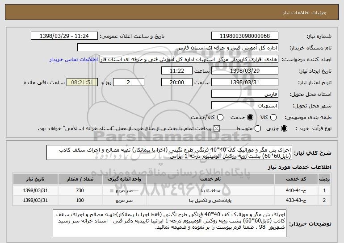Click row 2 need date 1398/03/31
The height and width of the screenshot is (243, 344).
[x=35, y=200]
